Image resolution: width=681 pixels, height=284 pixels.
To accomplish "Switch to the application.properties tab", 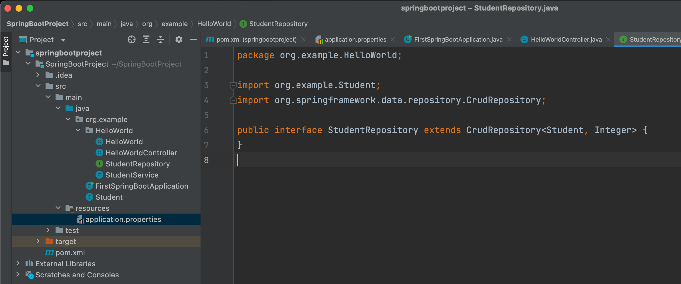I will click(355, 39).
